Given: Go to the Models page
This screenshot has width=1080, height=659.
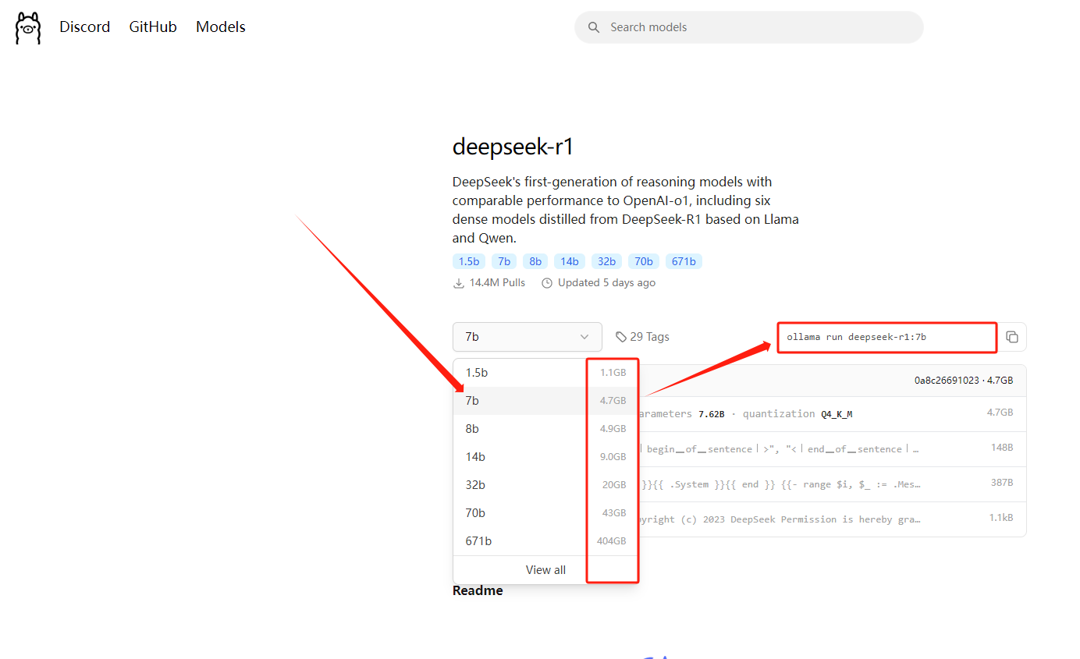Looking at the screenshot, I should coord(221,27).
